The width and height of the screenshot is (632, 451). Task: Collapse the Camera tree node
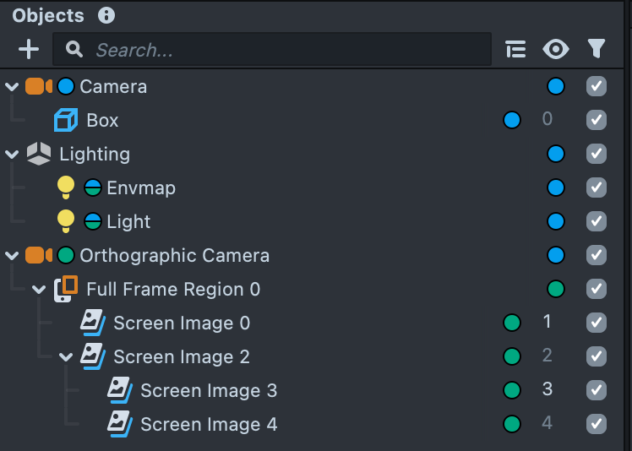(x=12, y=86)
